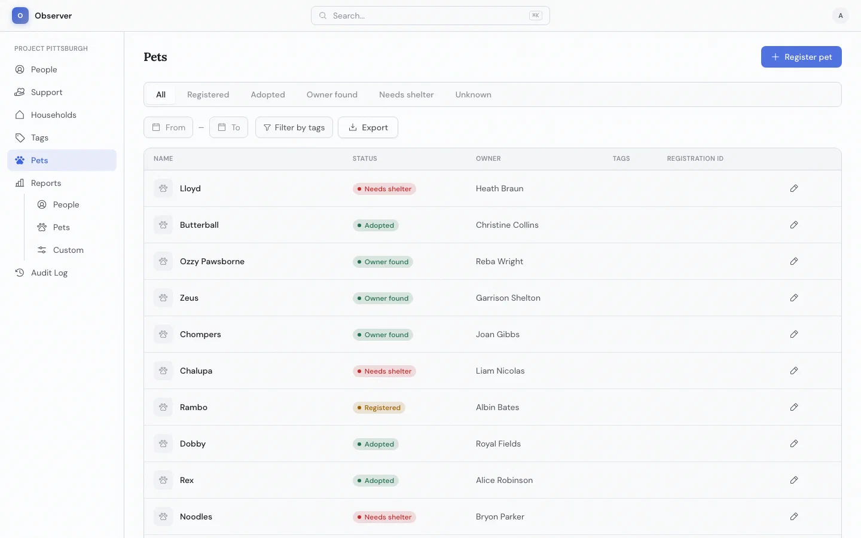Go to Support section
Screen dimensions: 861x538
(62, 92)
